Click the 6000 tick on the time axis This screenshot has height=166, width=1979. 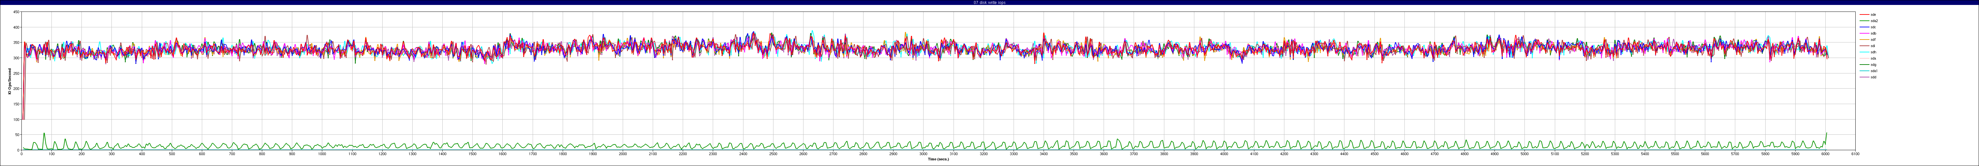pyautogui.click(x=1825, y=154)
